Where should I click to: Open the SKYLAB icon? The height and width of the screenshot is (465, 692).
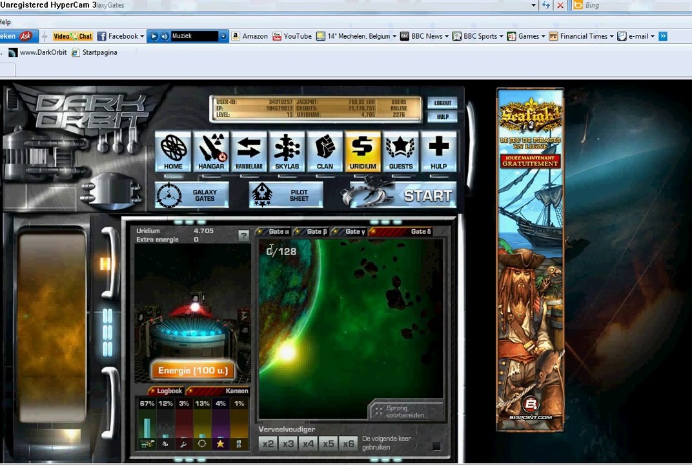click(287, 152)
